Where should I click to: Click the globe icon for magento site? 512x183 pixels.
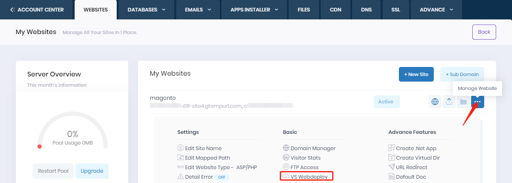point(435,102)
